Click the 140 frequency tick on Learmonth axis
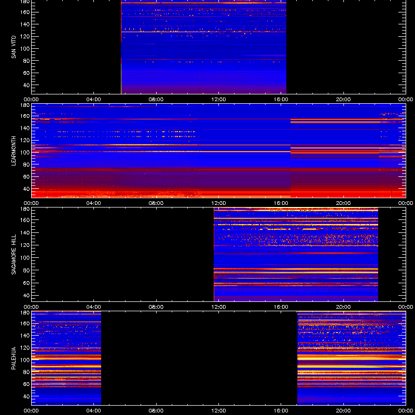Image resolution: width=415 pixels, height=415 pixels. [25, 128]
